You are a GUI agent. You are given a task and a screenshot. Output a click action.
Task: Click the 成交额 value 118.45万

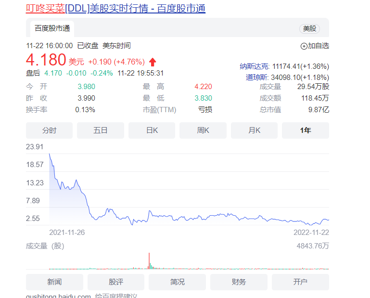point(315,98)
